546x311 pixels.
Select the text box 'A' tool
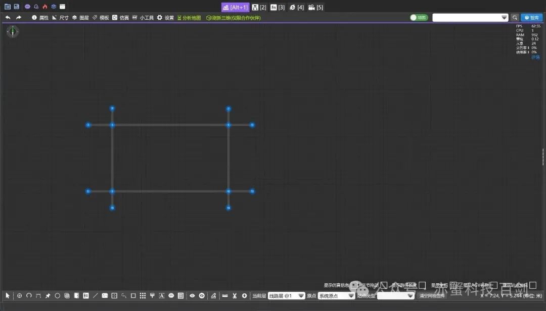pos(162,296)
